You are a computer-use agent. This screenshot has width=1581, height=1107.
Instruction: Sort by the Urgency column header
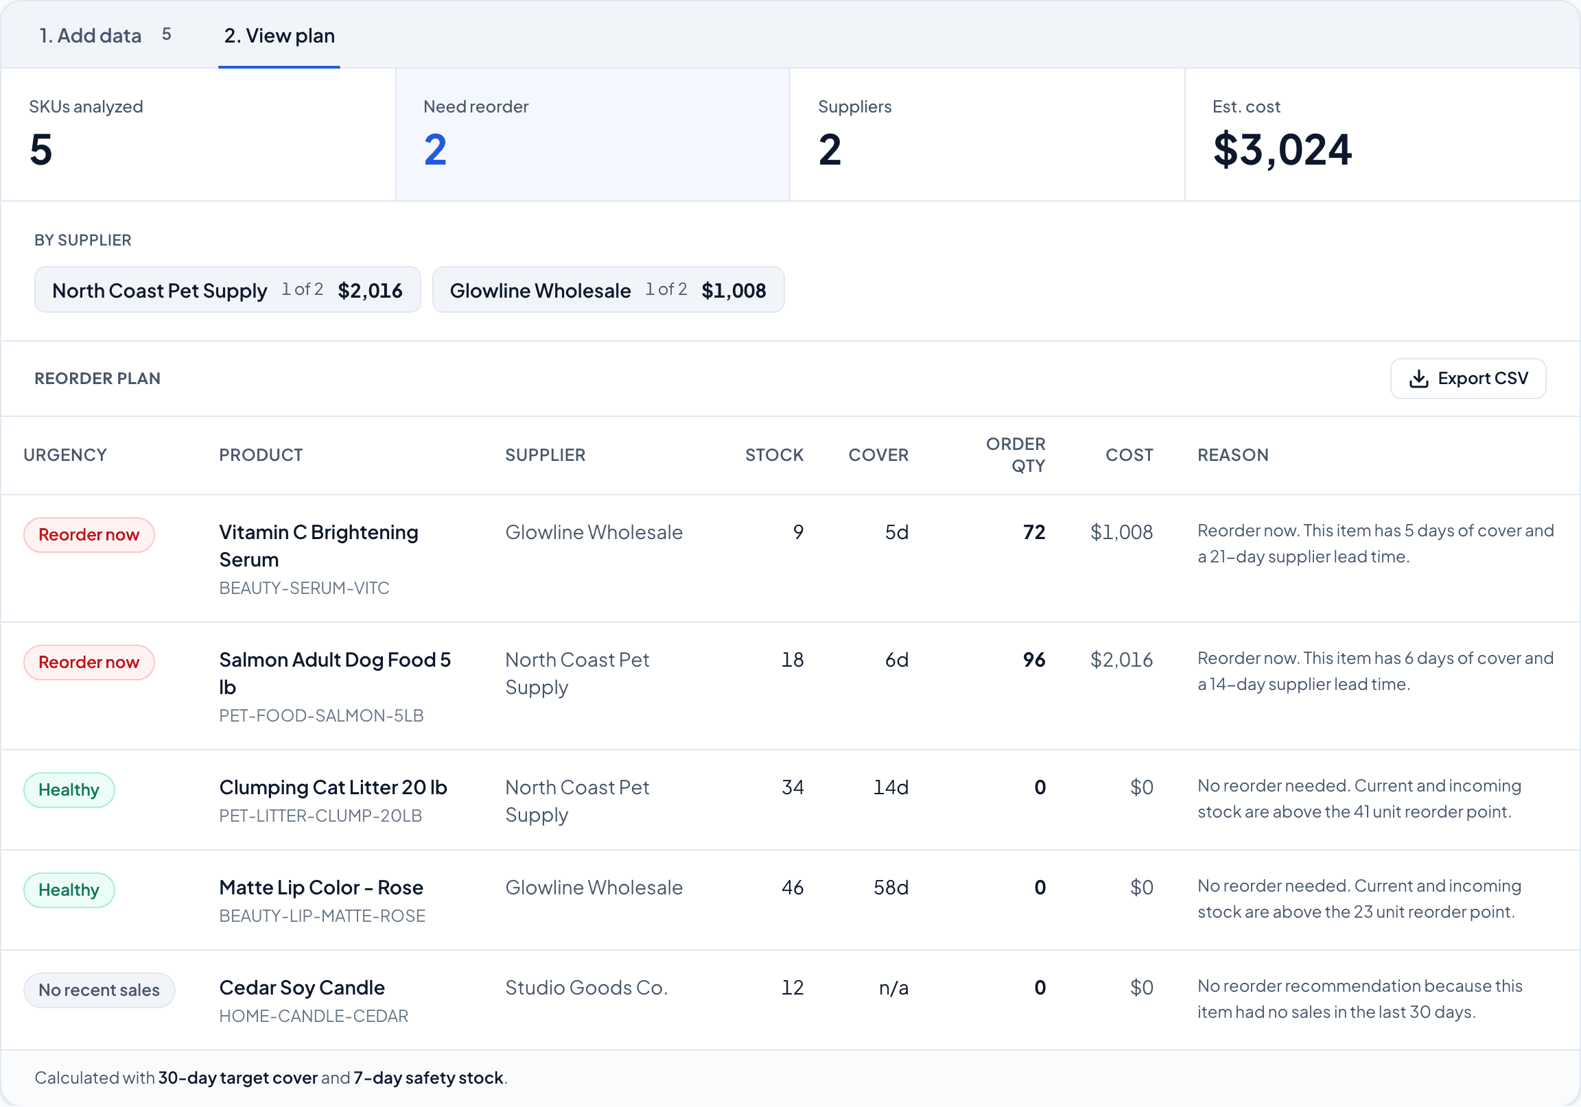65,455
